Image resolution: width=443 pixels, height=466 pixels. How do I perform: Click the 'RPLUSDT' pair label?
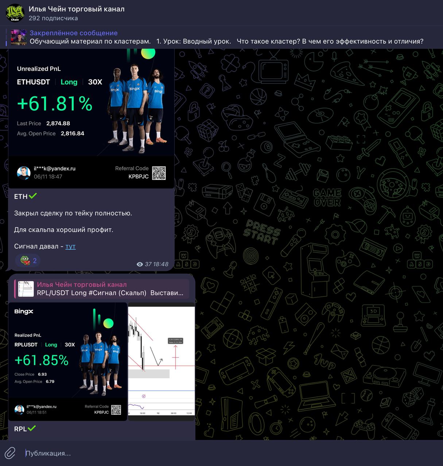pyautogui.click(x=26, y=345)
